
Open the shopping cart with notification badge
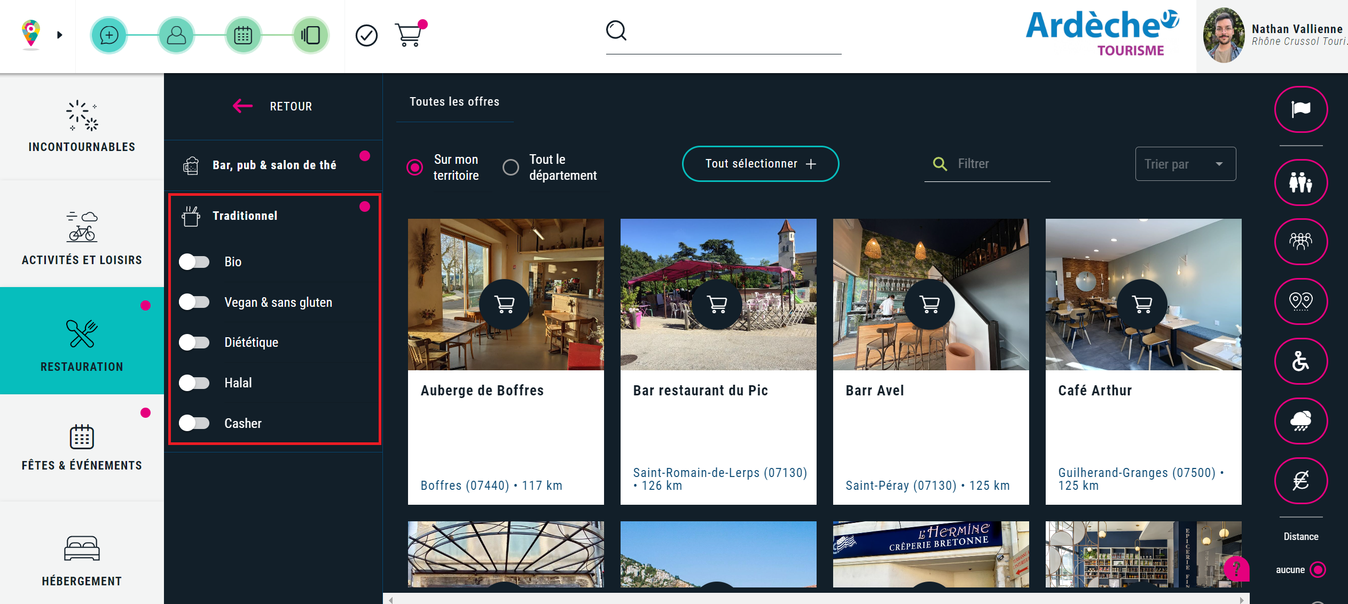click(x=410, y=34)
